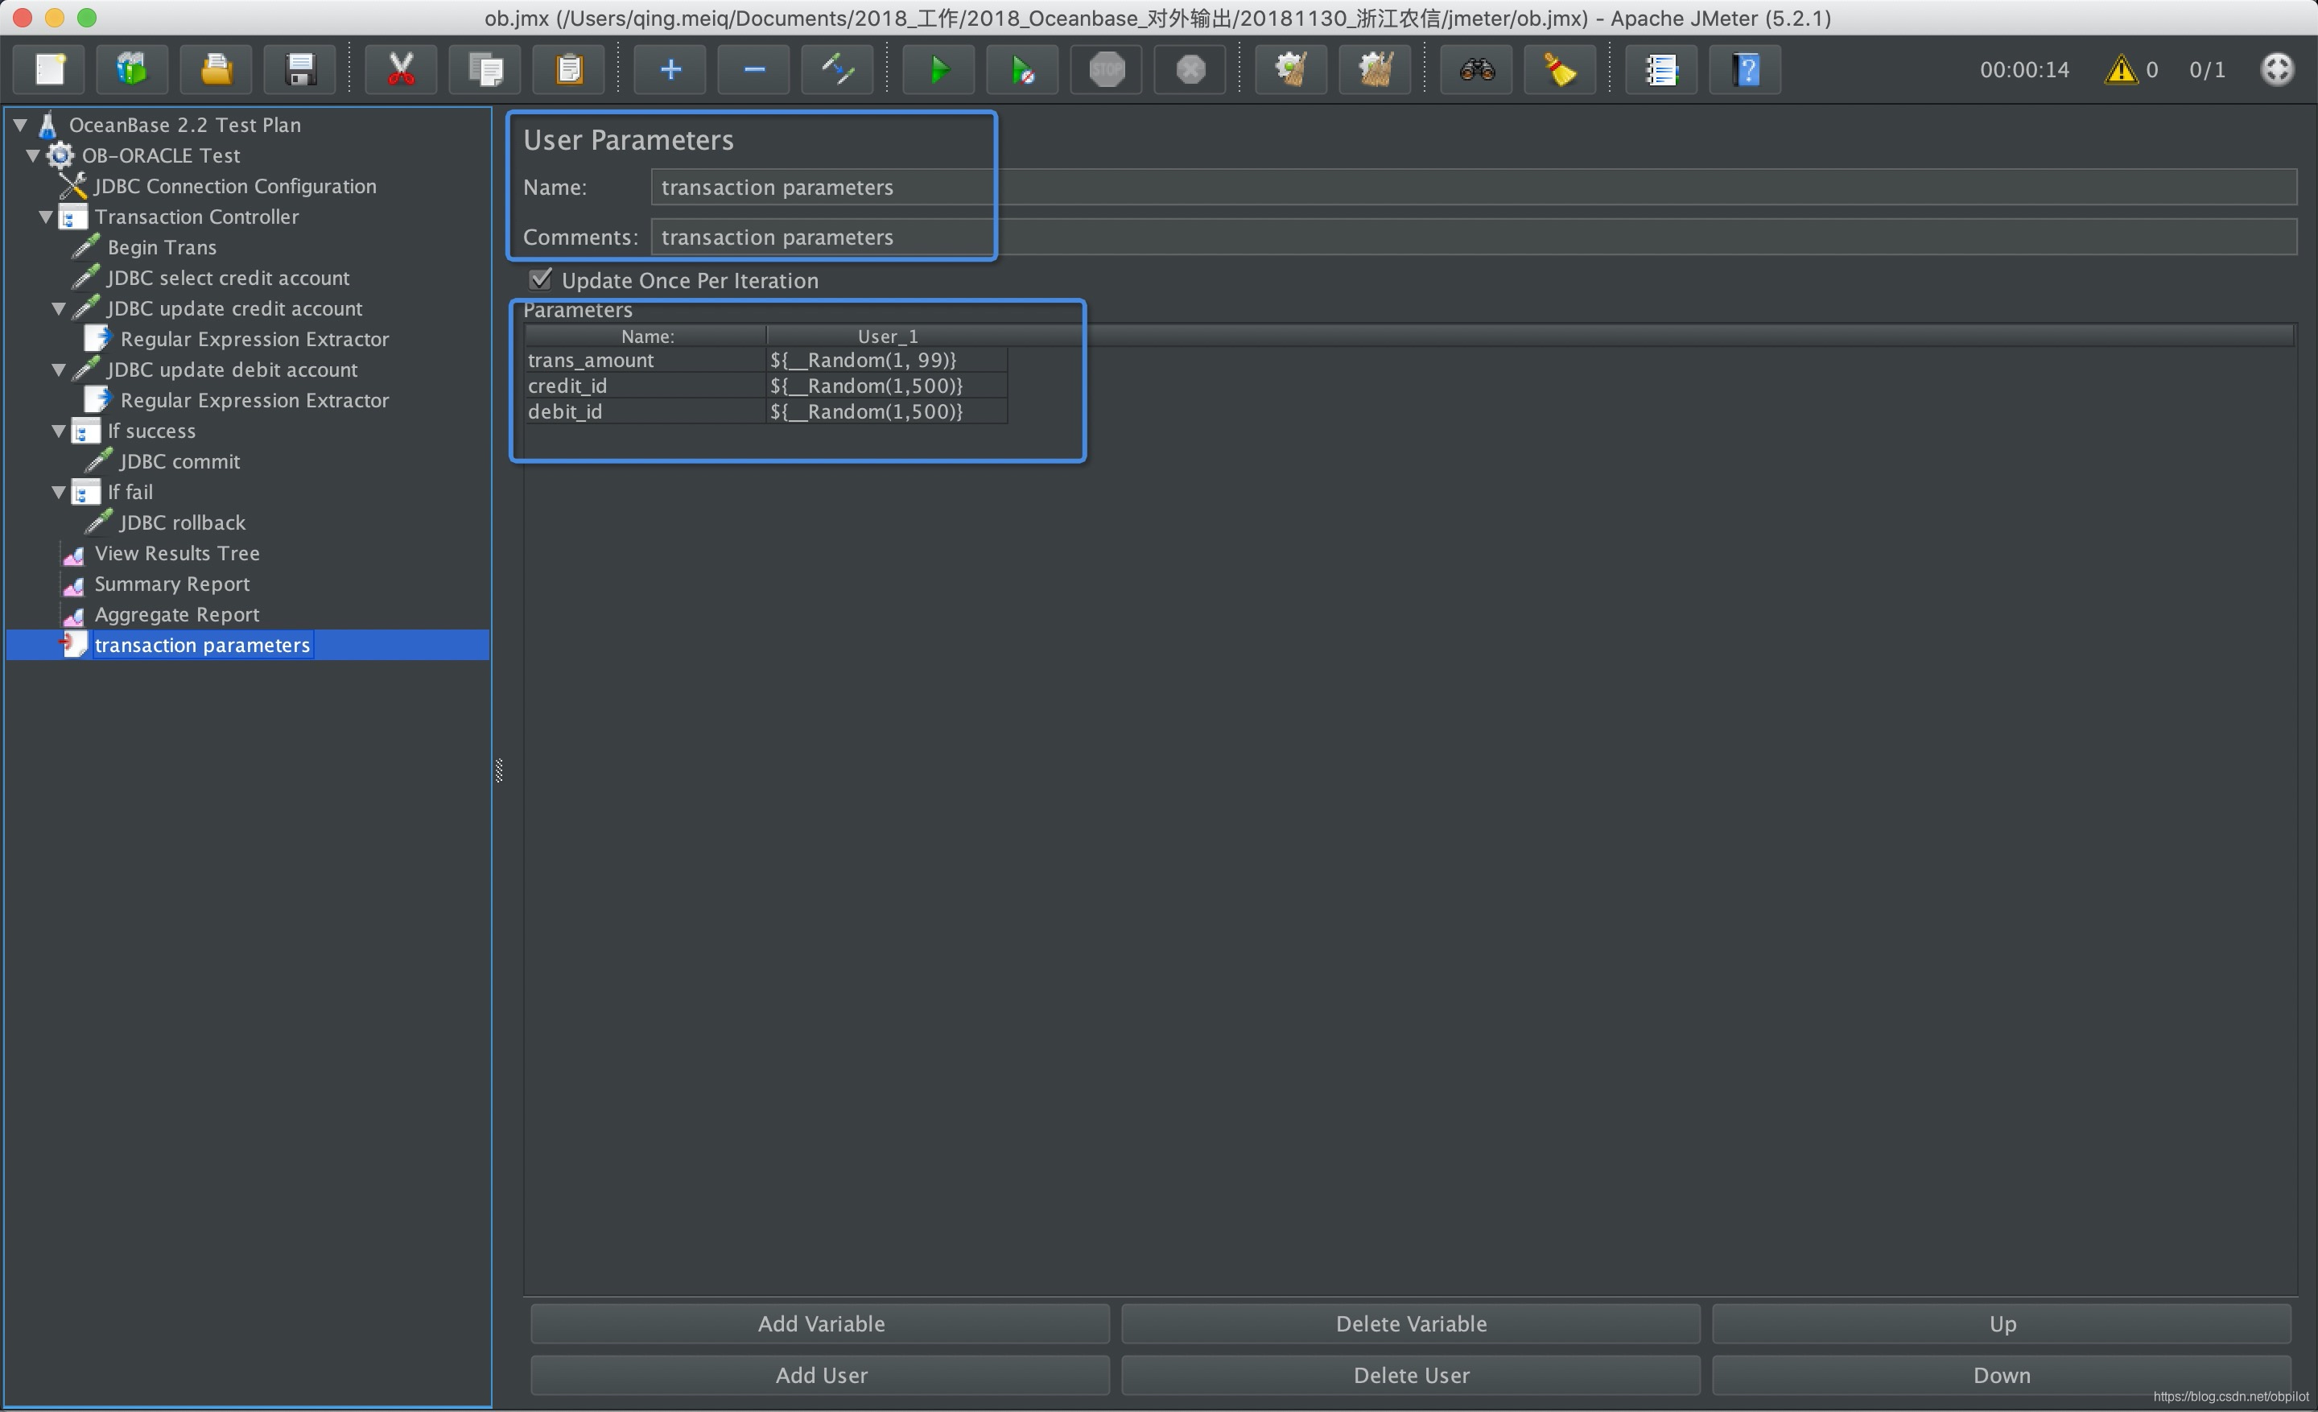2318x1412 pixels.
Task: Expand all tree nodes with plus icon
Action: 670,69
